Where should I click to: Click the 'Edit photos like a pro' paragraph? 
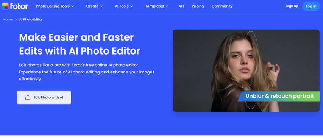(86, 72)
